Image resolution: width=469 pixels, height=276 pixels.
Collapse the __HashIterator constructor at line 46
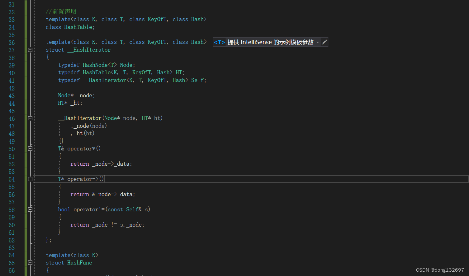click(30, 118)
